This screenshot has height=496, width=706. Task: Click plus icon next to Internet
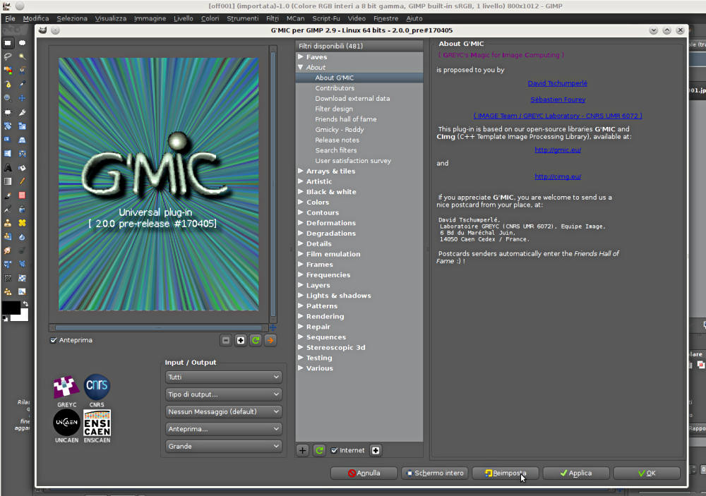click(x=376, y=450)
